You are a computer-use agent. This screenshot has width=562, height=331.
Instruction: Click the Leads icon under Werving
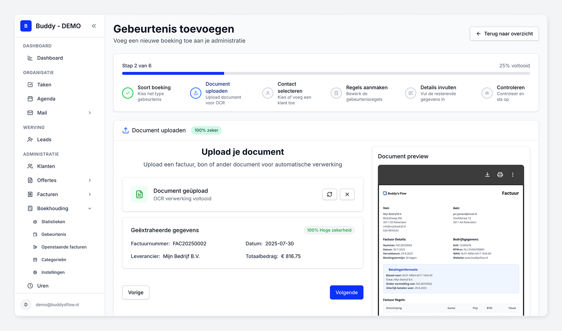31,140
